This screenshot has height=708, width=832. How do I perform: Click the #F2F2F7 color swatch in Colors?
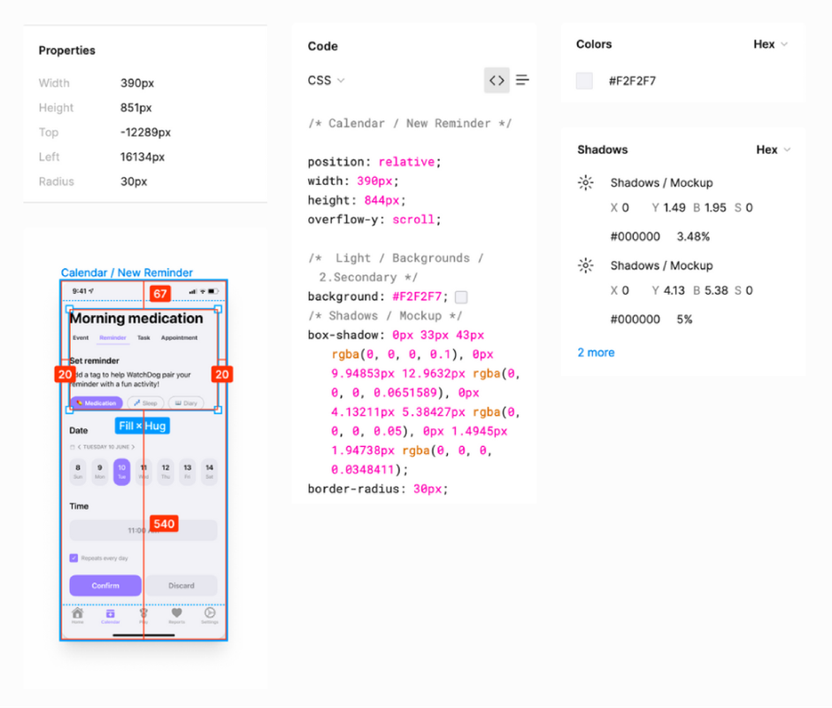(x=584, y=81)
